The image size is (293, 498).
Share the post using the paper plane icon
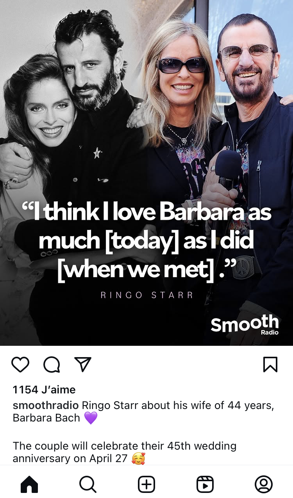(x=83, y=365)
